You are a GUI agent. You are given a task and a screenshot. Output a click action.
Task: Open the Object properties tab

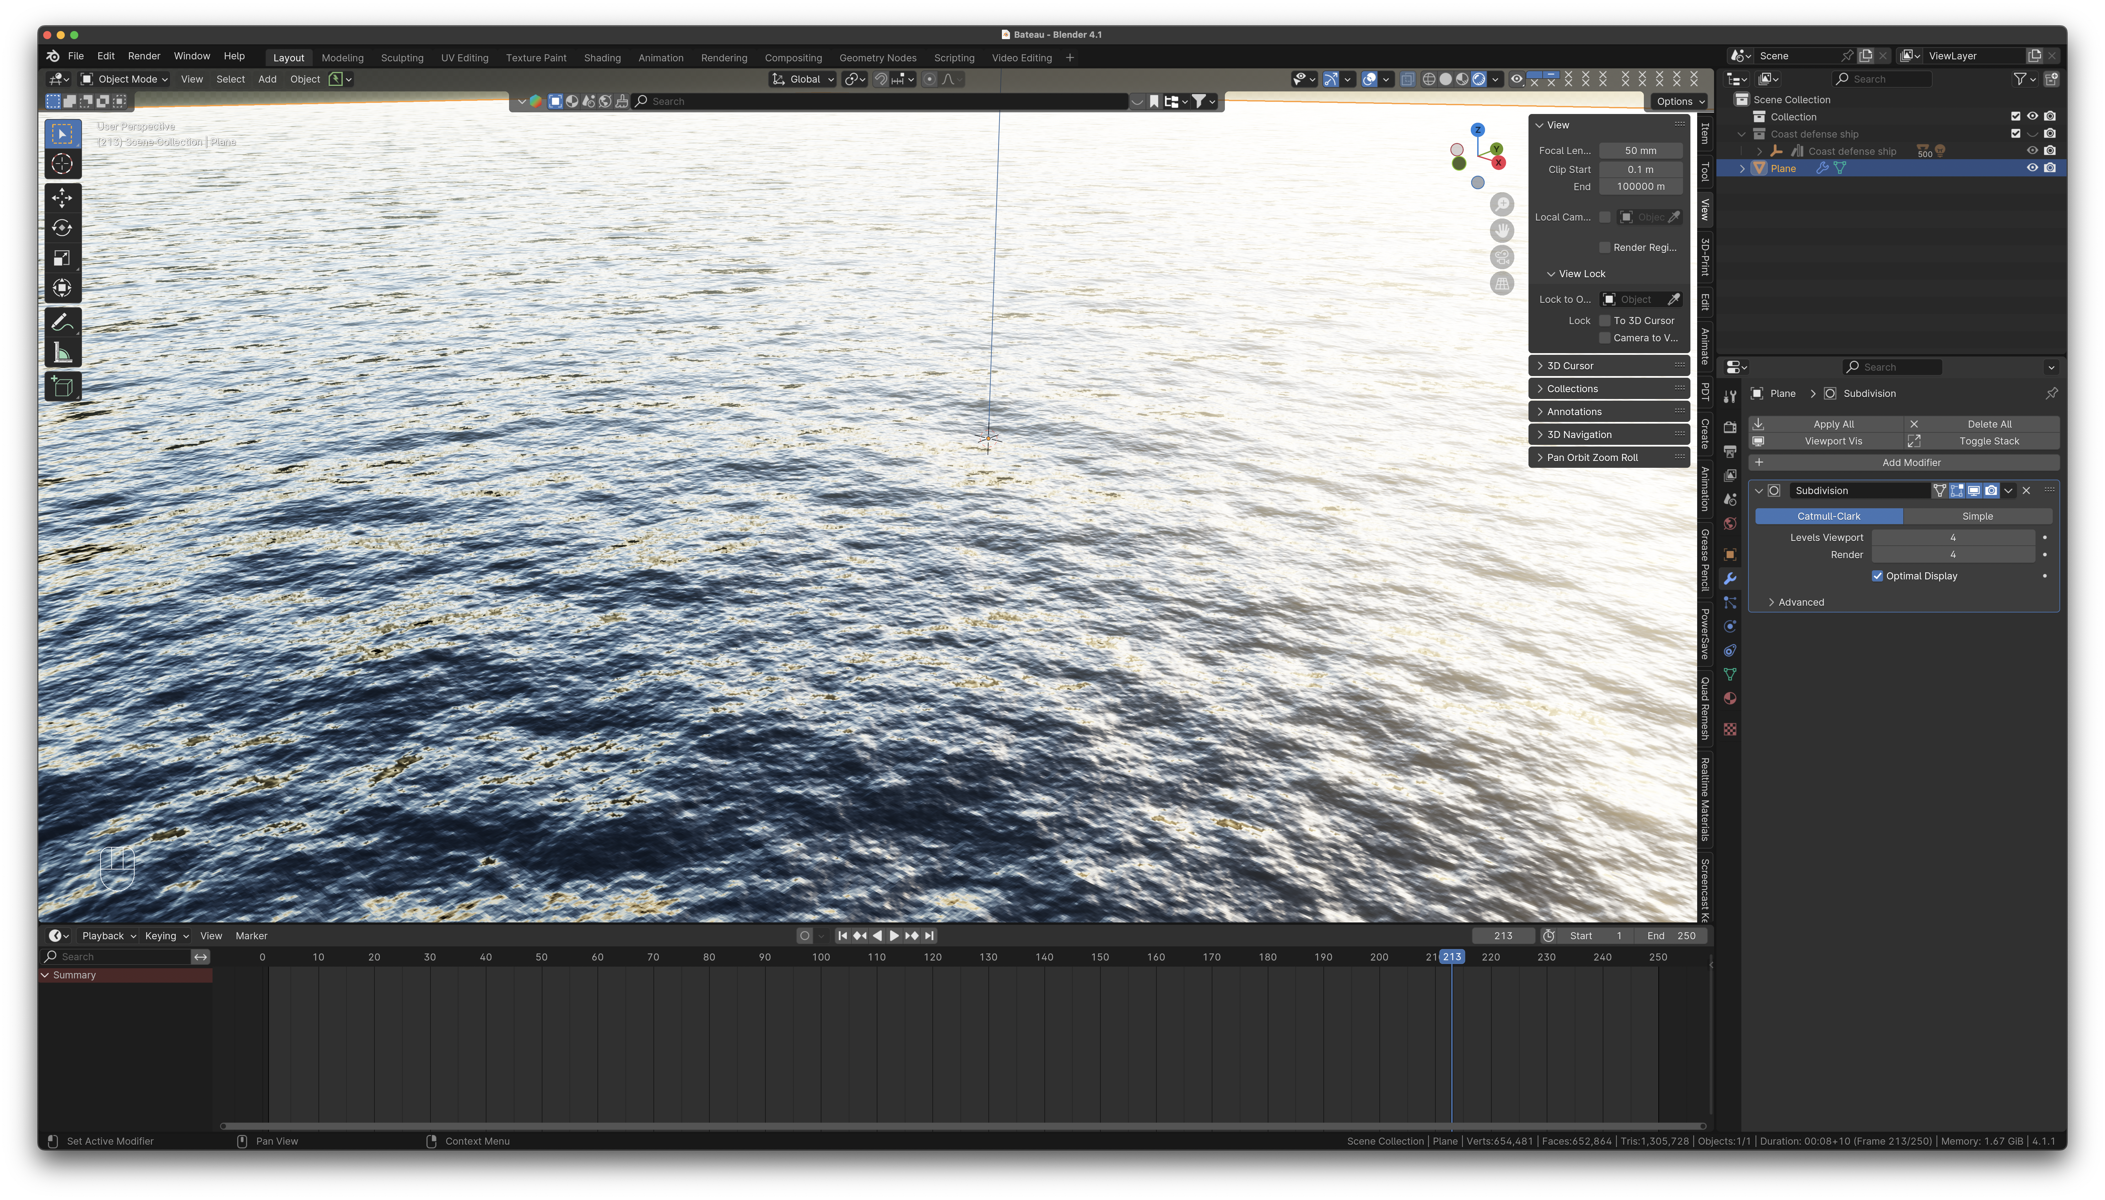(1730, 555)
